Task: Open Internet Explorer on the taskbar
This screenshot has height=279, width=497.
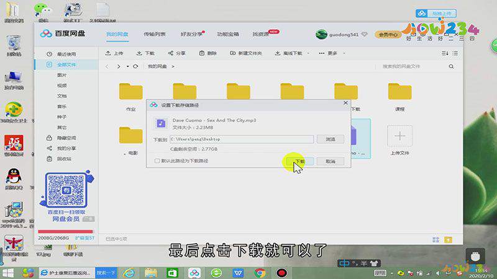Action: coord(129,273)
